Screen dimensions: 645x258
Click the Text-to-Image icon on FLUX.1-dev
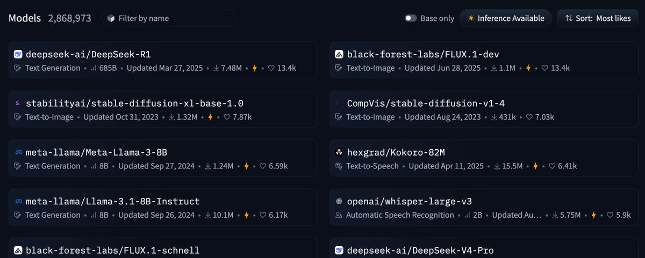[x=339, y=68]
